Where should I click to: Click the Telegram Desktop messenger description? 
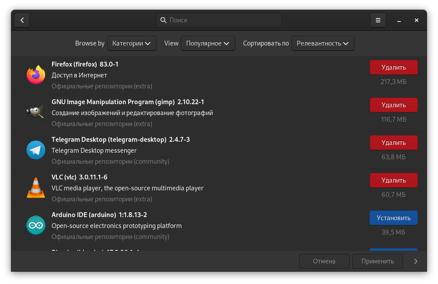tap(94, 151)
